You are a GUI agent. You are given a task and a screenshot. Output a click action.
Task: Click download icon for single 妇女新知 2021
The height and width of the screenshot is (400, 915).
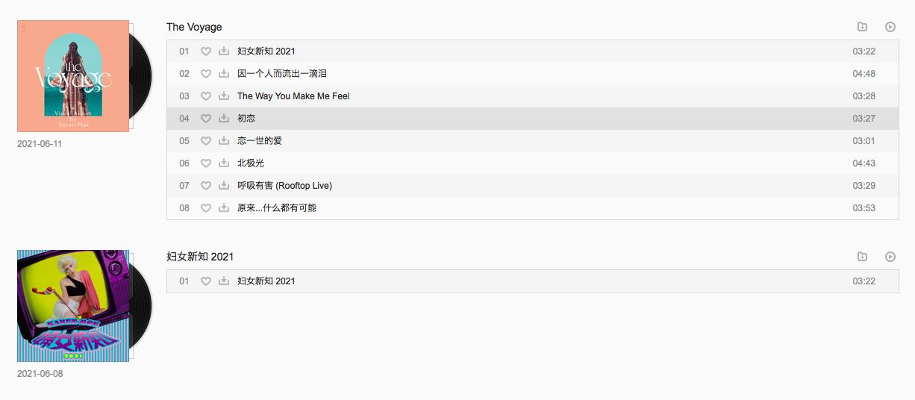[x=224, y=281]
